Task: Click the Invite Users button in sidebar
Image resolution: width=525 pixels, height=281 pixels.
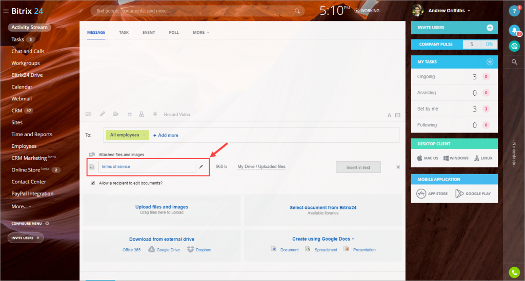Action: 26,238
